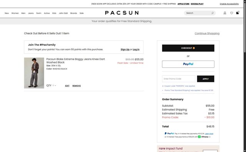
Task: Open the New menu
Action: click(x=7, y=13)
